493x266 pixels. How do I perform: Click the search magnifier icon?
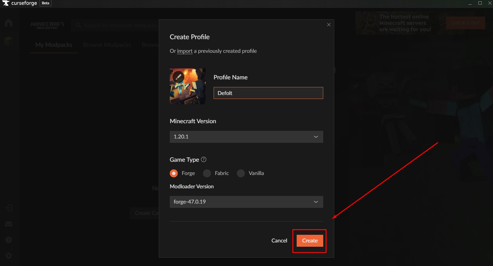click(x=78, y=25)
